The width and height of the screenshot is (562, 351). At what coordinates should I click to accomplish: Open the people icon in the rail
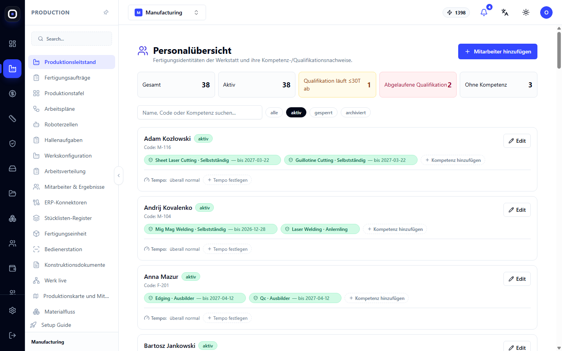pos(12,243)
